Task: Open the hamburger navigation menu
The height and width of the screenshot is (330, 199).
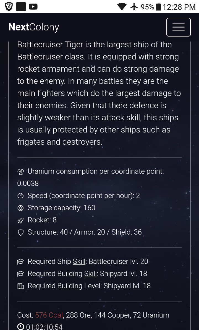Action: [178, 27]
